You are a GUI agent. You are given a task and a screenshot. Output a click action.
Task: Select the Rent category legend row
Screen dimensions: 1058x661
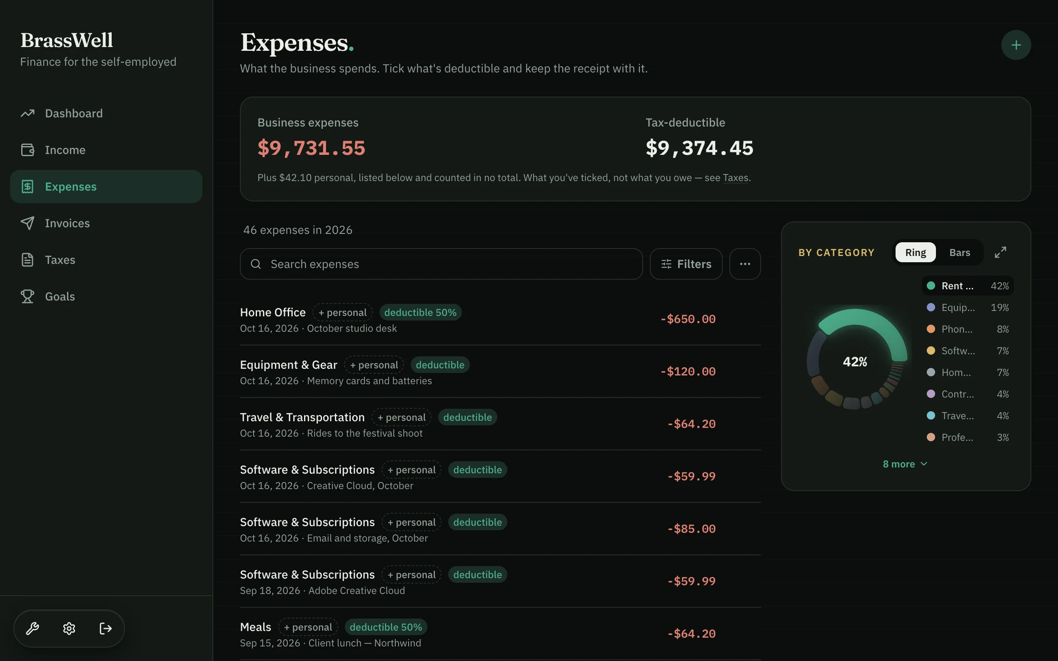(x=968, y=286)
